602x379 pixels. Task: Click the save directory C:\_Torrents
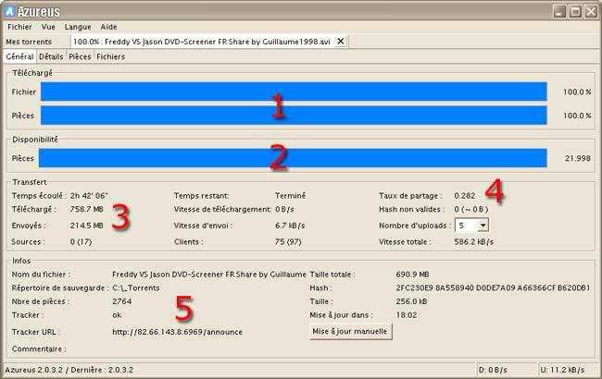click(x=136, y=287)
